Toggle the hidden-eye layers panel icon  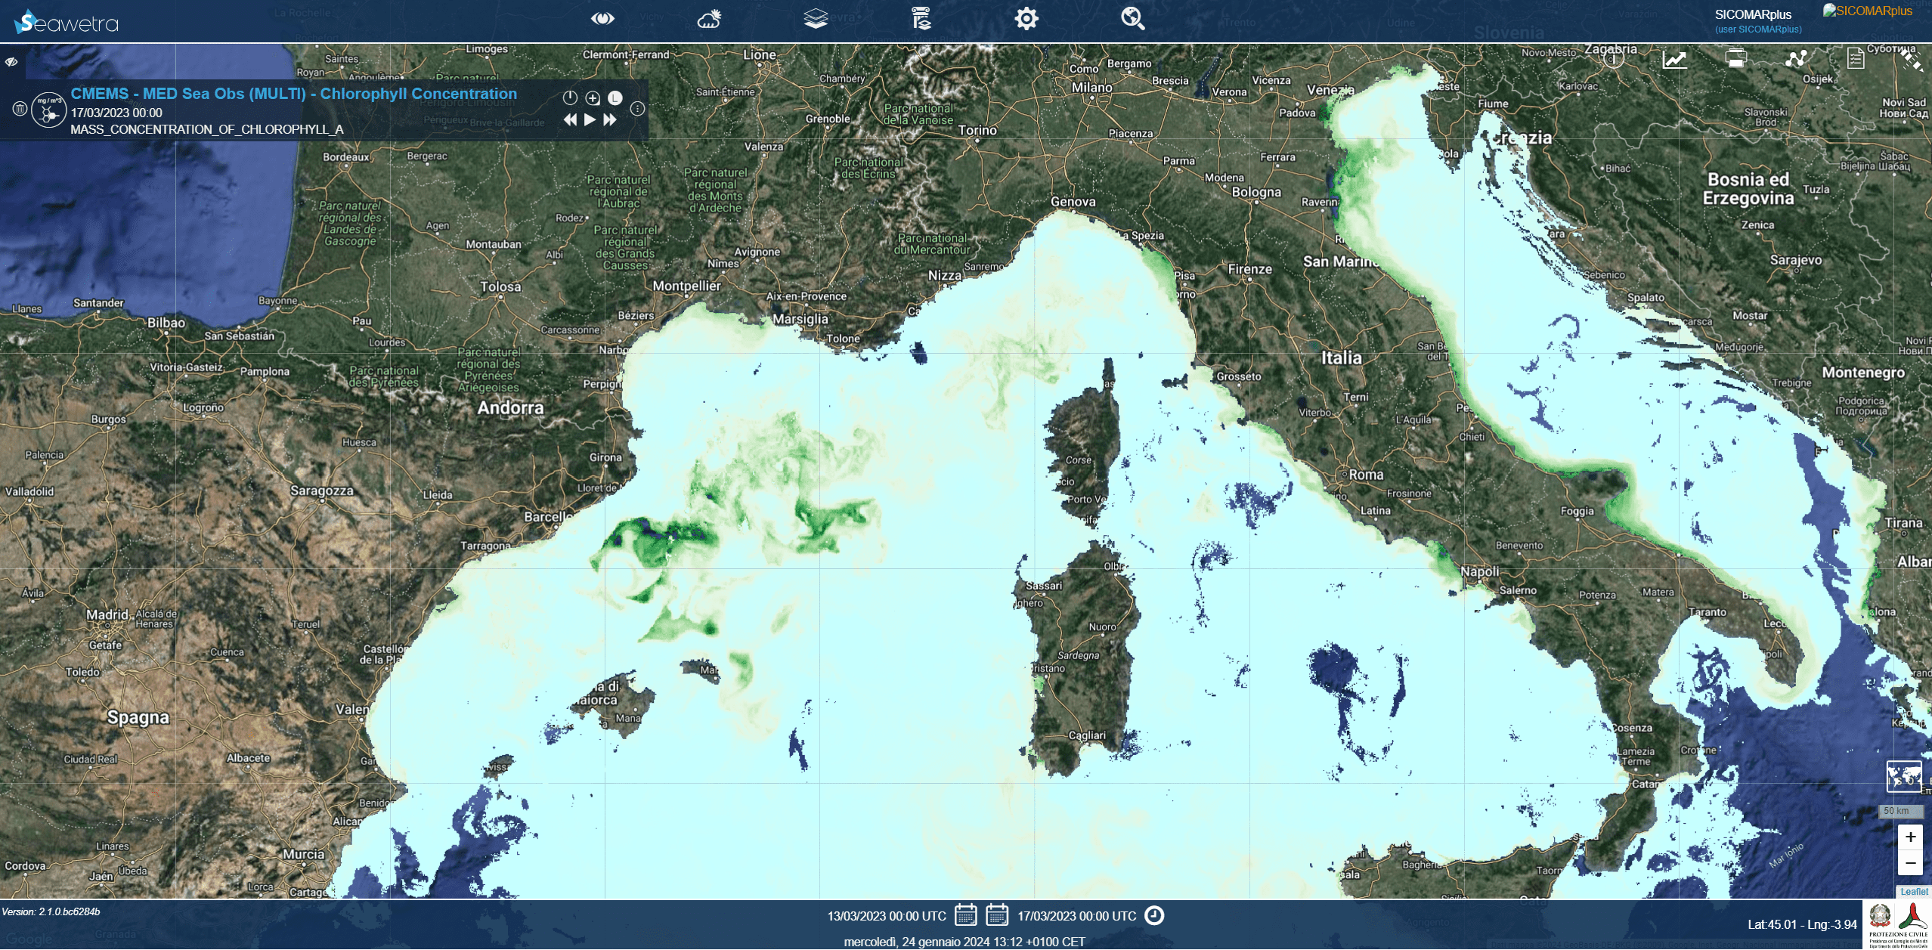point(11,61)
